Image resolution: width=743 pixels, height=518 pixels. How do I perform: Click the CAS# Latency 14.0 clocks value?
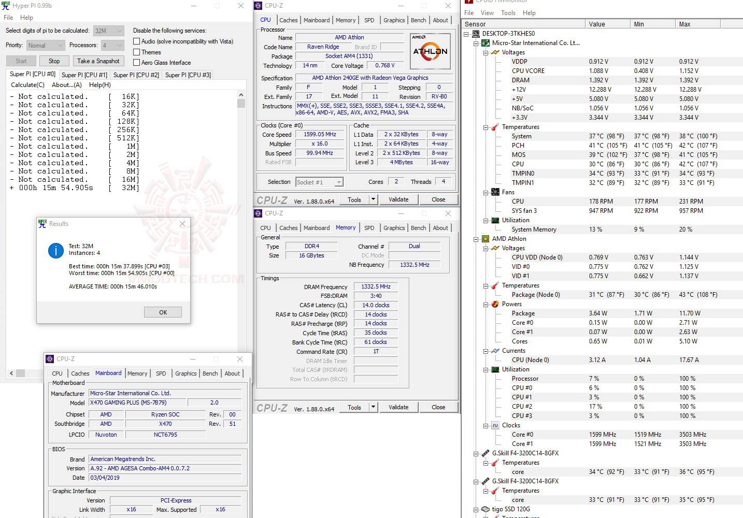click(376, 306)
